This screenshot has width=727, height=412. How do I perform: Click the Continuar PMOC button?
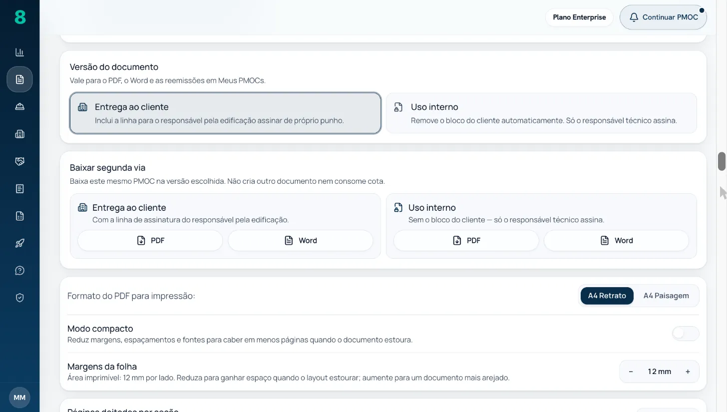point(663,17)
